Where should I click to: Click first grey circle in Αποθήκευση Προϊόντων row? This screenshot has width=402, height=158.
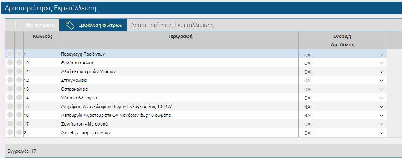tap(10, 132)
